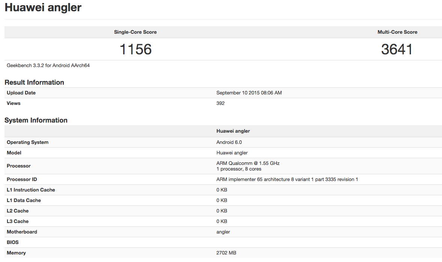Click the Upload Date label
The image size is (442, 262).
(21, 93)
